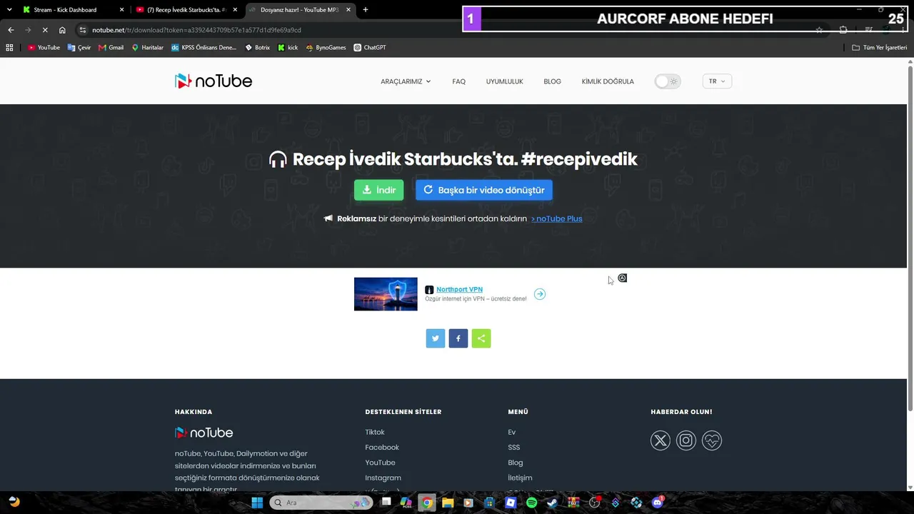This screenshot has height=514, width=914.
Task: Open the Blog footer menu link
Action: 516,463
